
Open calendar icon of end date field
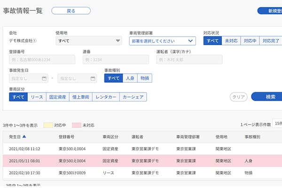click(93, 78)
